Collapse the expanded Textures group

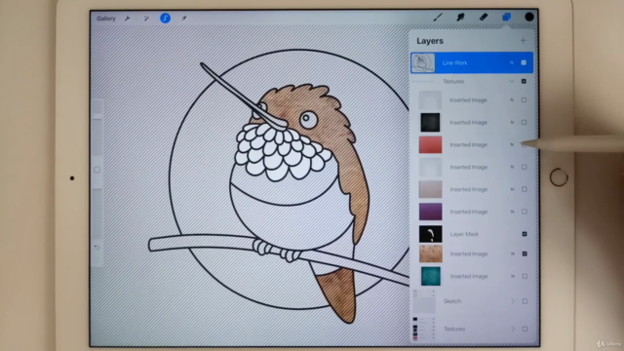tap(512, 82)
